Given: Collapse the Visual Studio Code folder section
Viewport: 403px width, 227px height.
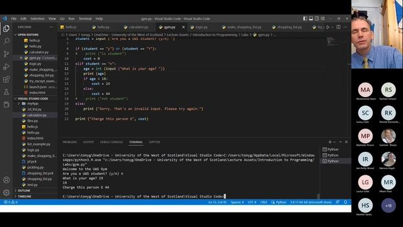Looking at the screenshot, I should click(x=15, y=98).
